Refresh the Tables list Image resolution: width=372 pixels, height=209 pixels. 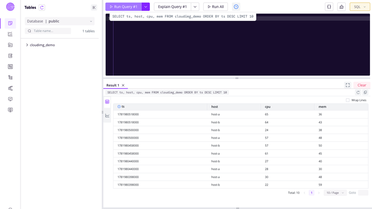[42, 7]
